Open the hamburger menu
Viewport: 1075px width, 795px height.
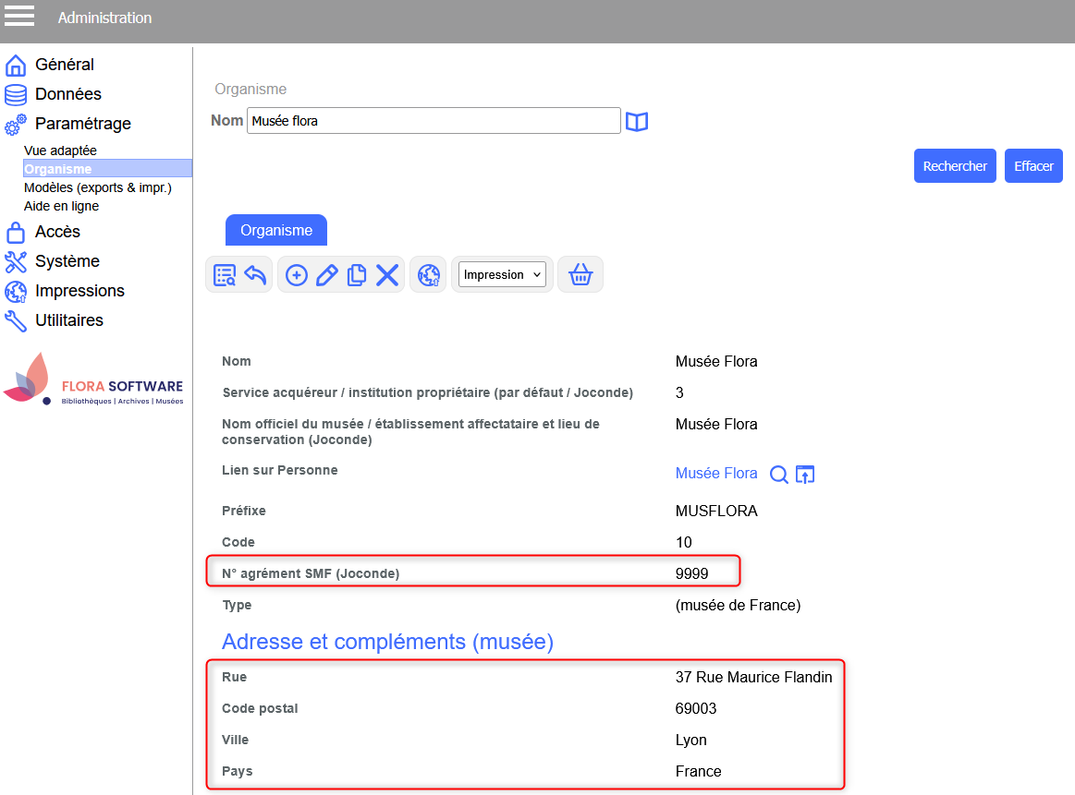[19, 18]
